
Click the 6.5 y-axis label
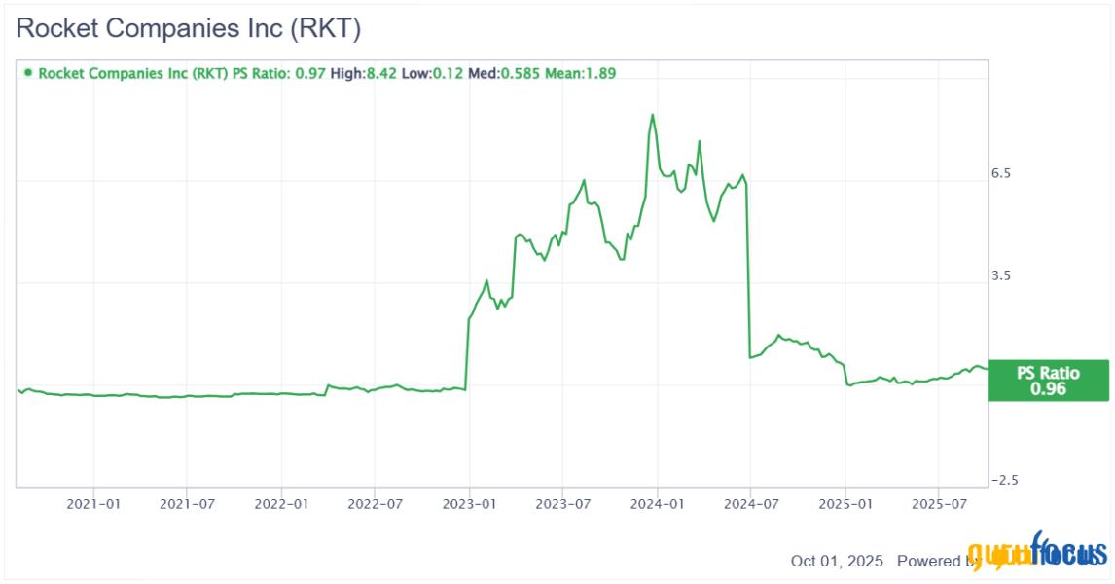click(1000, 173)
